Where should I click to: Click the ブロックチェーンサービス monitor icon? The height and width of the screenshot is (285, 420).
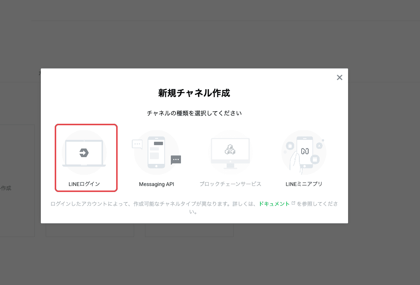point(230,153)
